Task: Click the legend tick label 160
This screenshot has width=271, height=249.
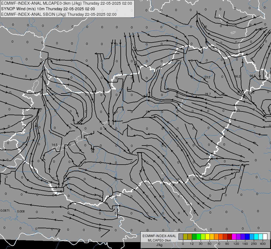Action: pyautogui.click(x=245, y=244)
